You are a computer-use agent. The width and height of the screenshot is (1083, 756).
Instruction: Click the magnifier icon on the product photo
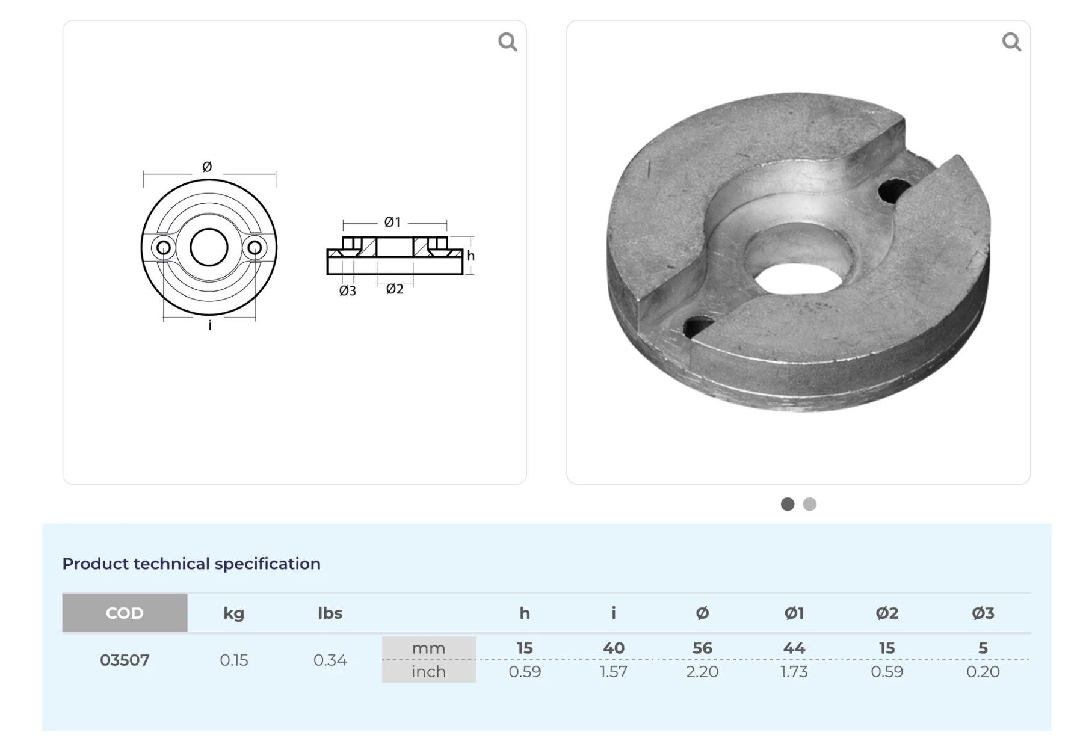tap(1011, 42)
